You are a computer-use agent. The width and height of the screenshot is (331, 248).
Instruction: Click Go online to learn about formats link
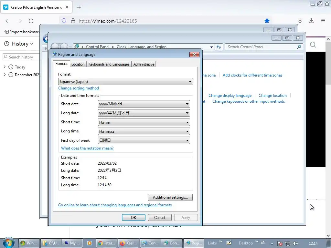[x=115, y=205]
